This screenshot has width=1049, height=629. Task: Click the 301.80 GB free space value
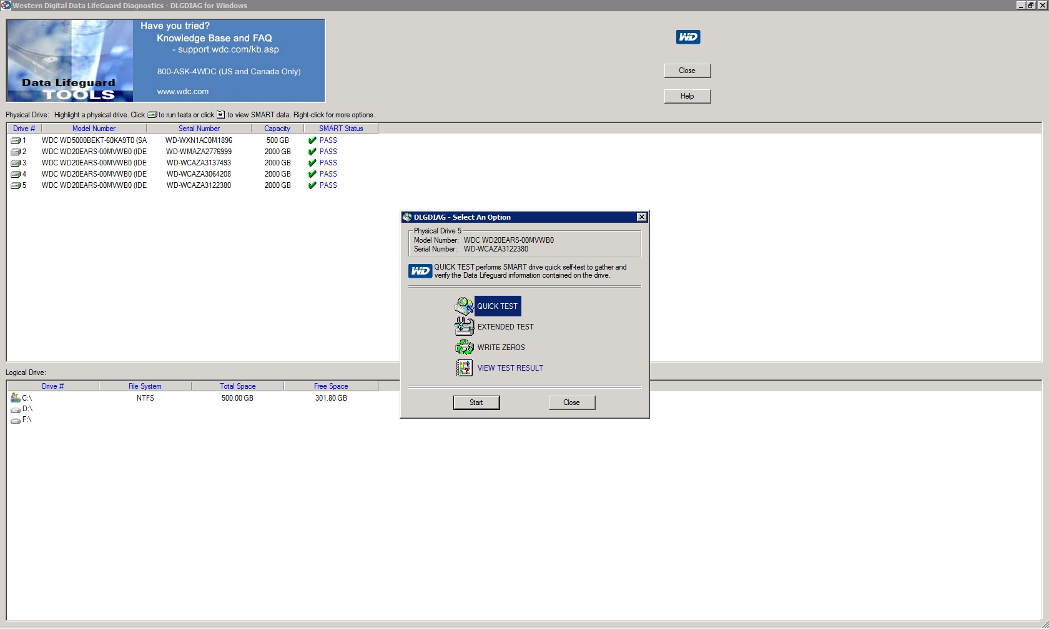[331, 398]
